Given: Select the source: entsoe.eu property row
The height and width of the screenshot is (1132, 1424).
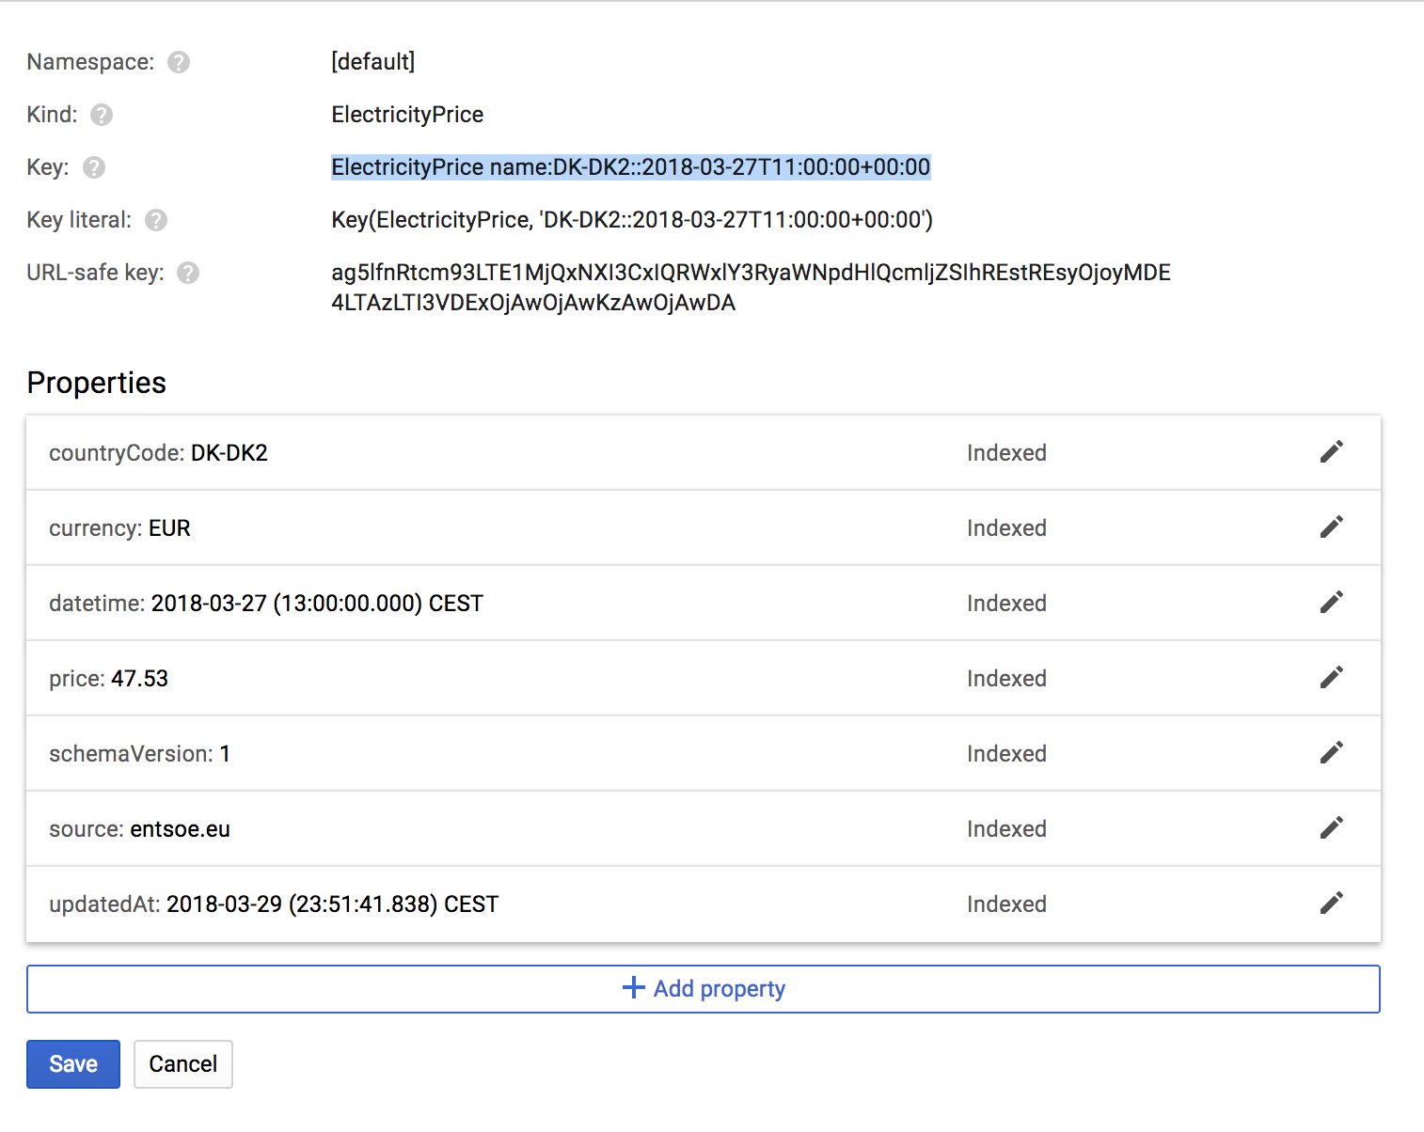Looking at the screenshot, I should click(704, 828).
